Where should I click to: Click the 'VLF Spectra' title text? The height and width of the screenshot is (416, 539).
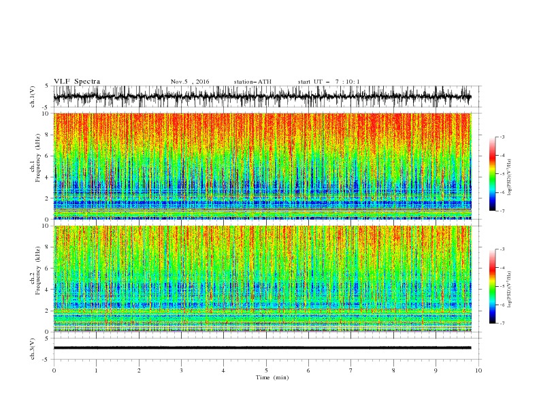point(77,82)
